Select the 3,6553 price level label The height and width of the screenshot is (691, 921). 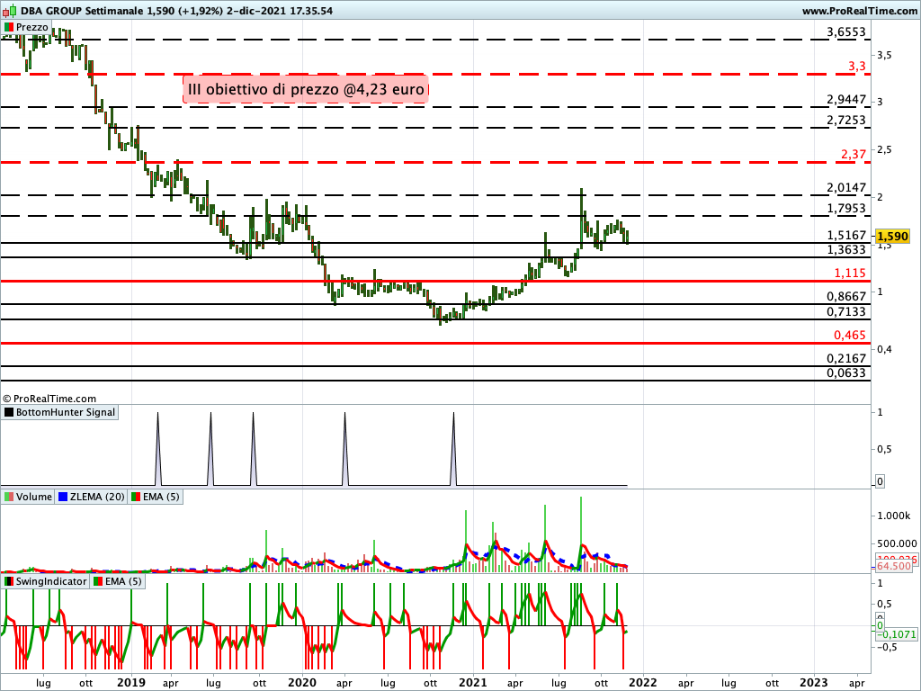tap(845, 31)
